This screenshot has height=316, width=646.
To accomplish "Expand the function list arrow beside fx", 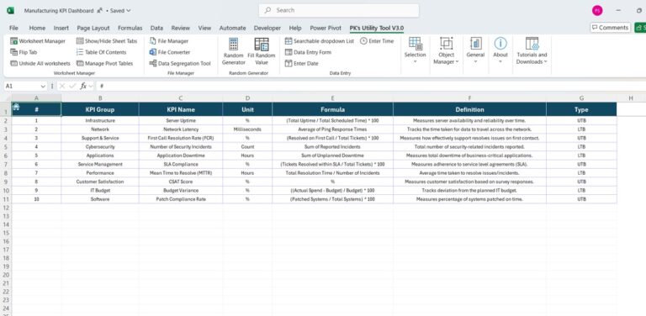I will pos(91,87).
